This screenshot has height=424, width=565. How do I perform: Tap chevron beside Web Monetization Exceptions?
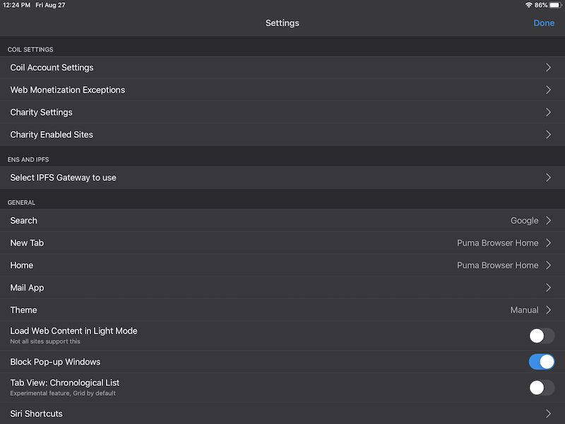pos(548,90)
